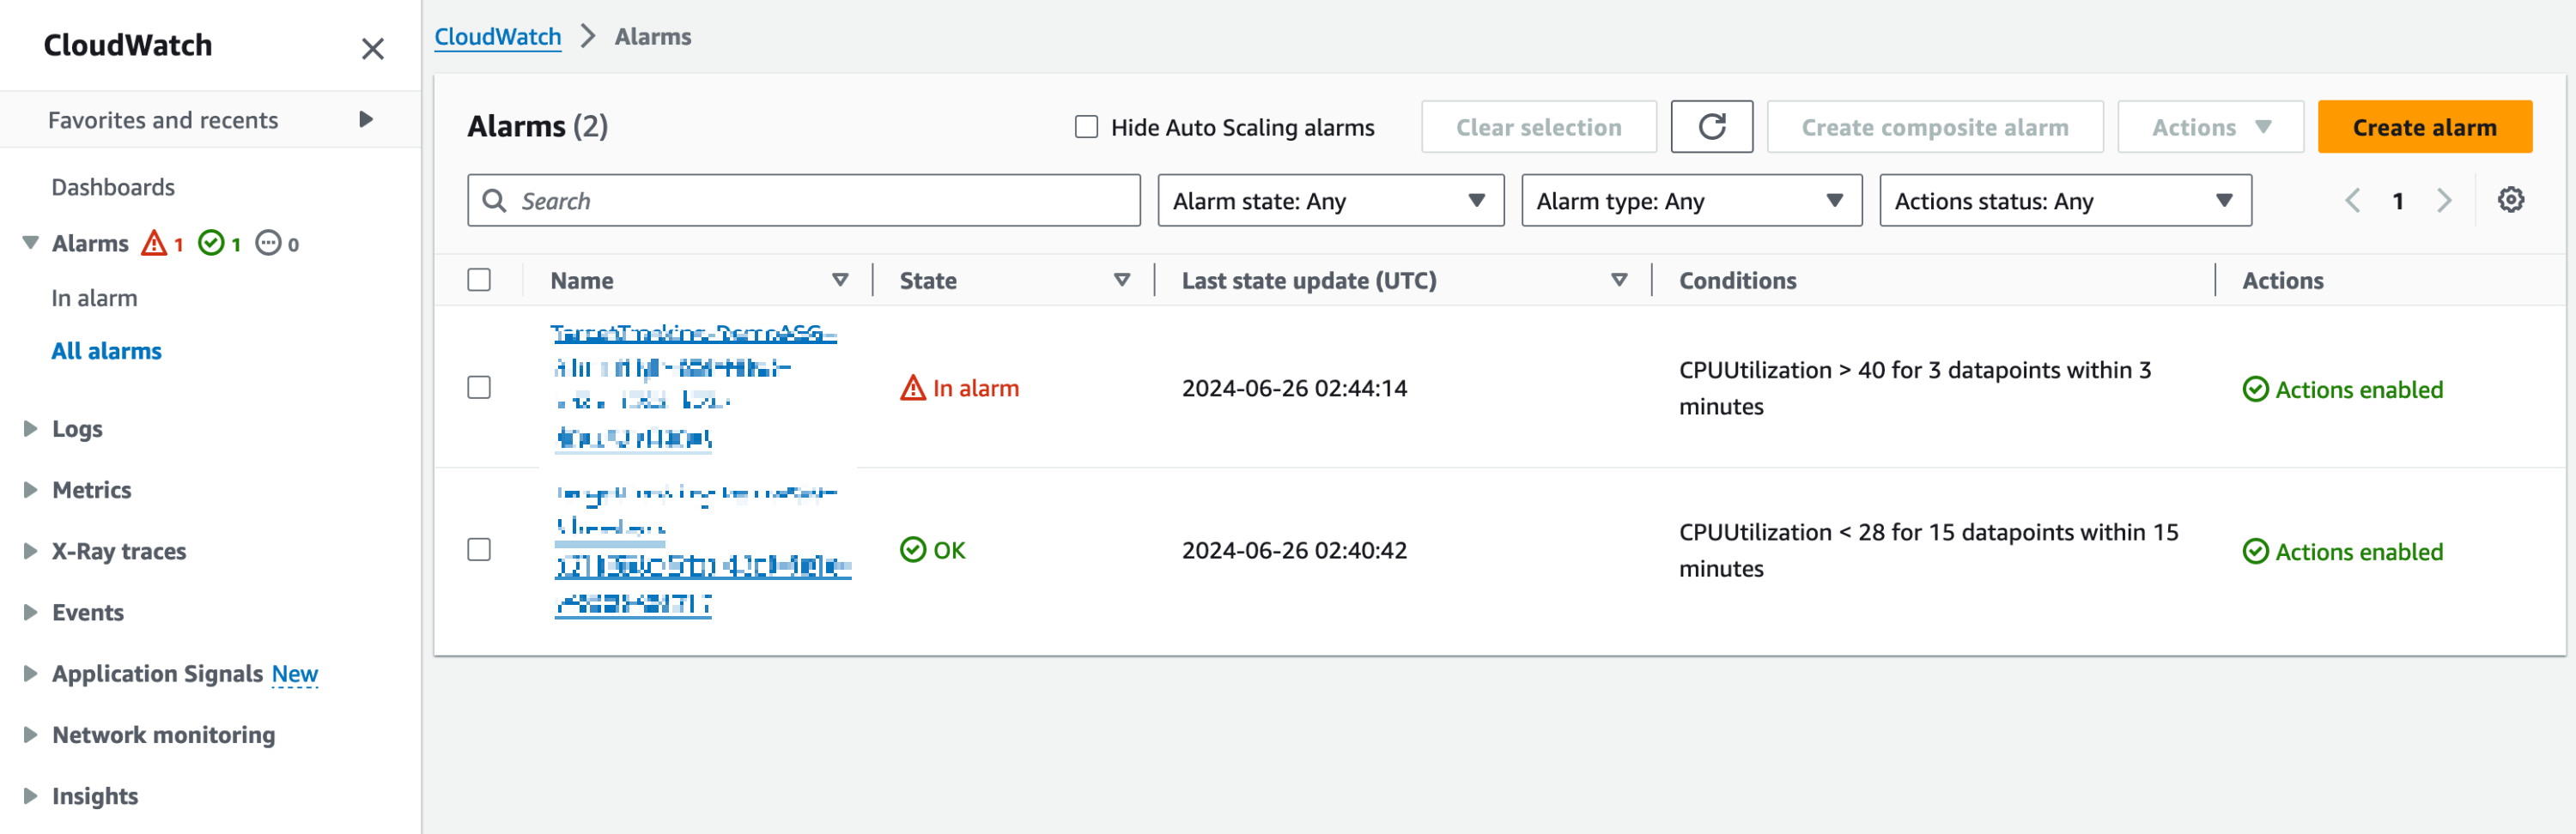Collapse the Alarms section triangle

pyautogui.click(x=31, y=243)
